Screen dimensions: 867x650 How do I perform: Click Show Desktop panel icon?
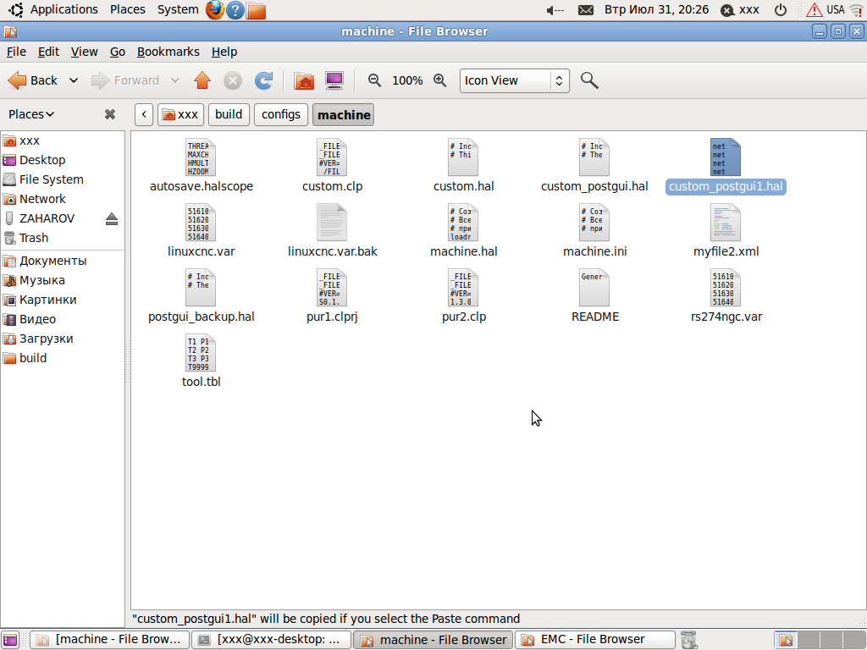10,640
